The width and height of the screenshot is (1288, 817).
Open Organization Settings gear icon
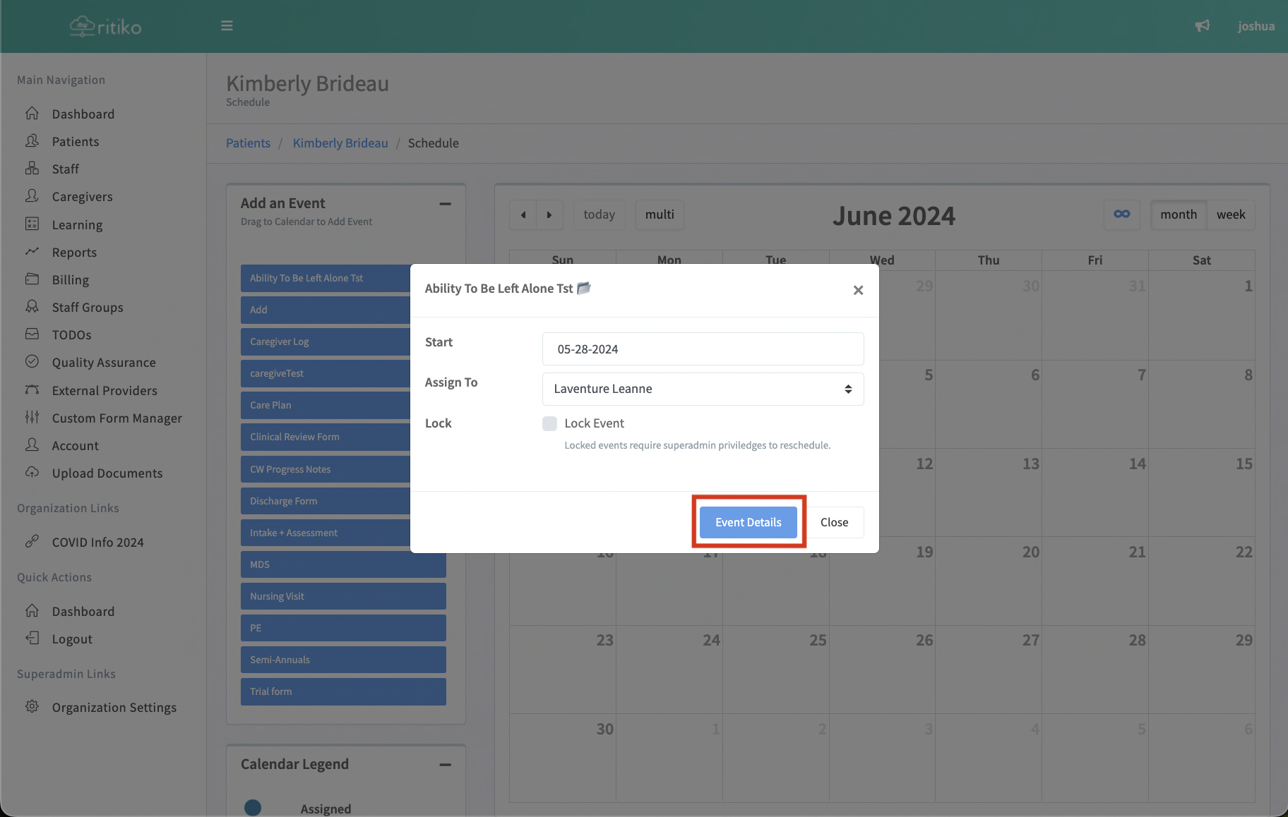coord(32,707)
